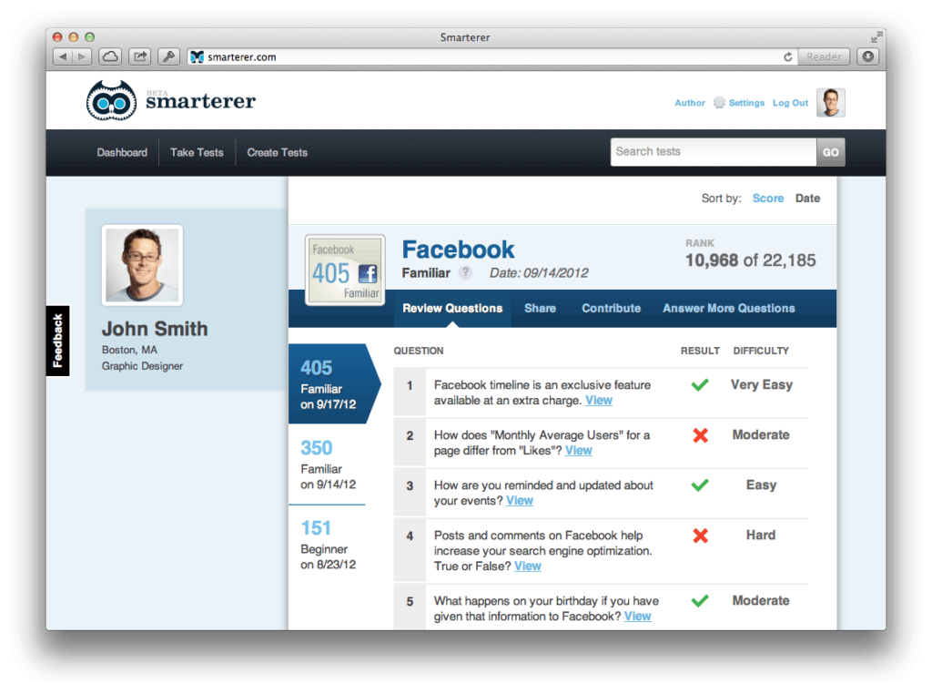Click the key password icon in toolbar

168,56
